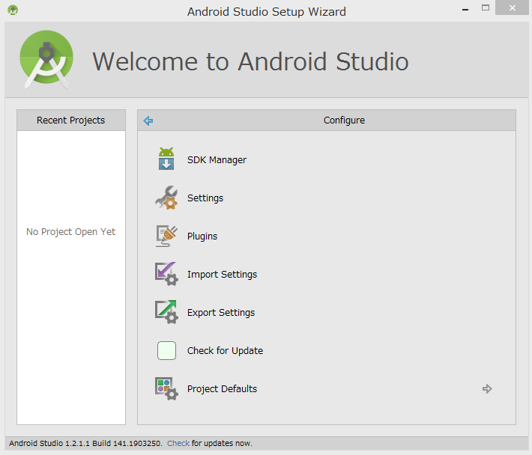Click the Configure panel header title
Image resolution: width=532 pixels, height=455 pixels.
(344, 120)
